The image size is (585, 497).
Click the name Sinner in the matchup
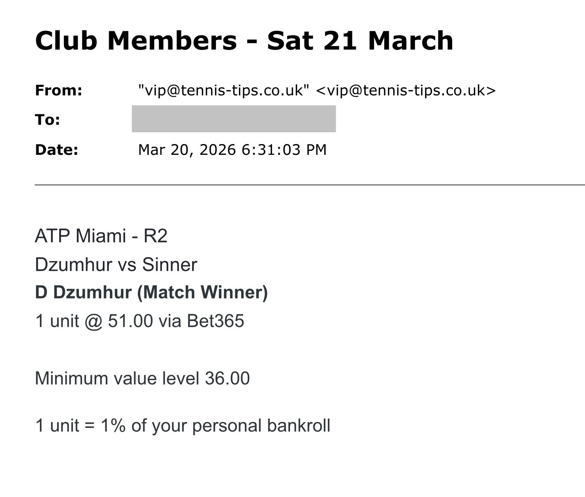coord(169,264)
